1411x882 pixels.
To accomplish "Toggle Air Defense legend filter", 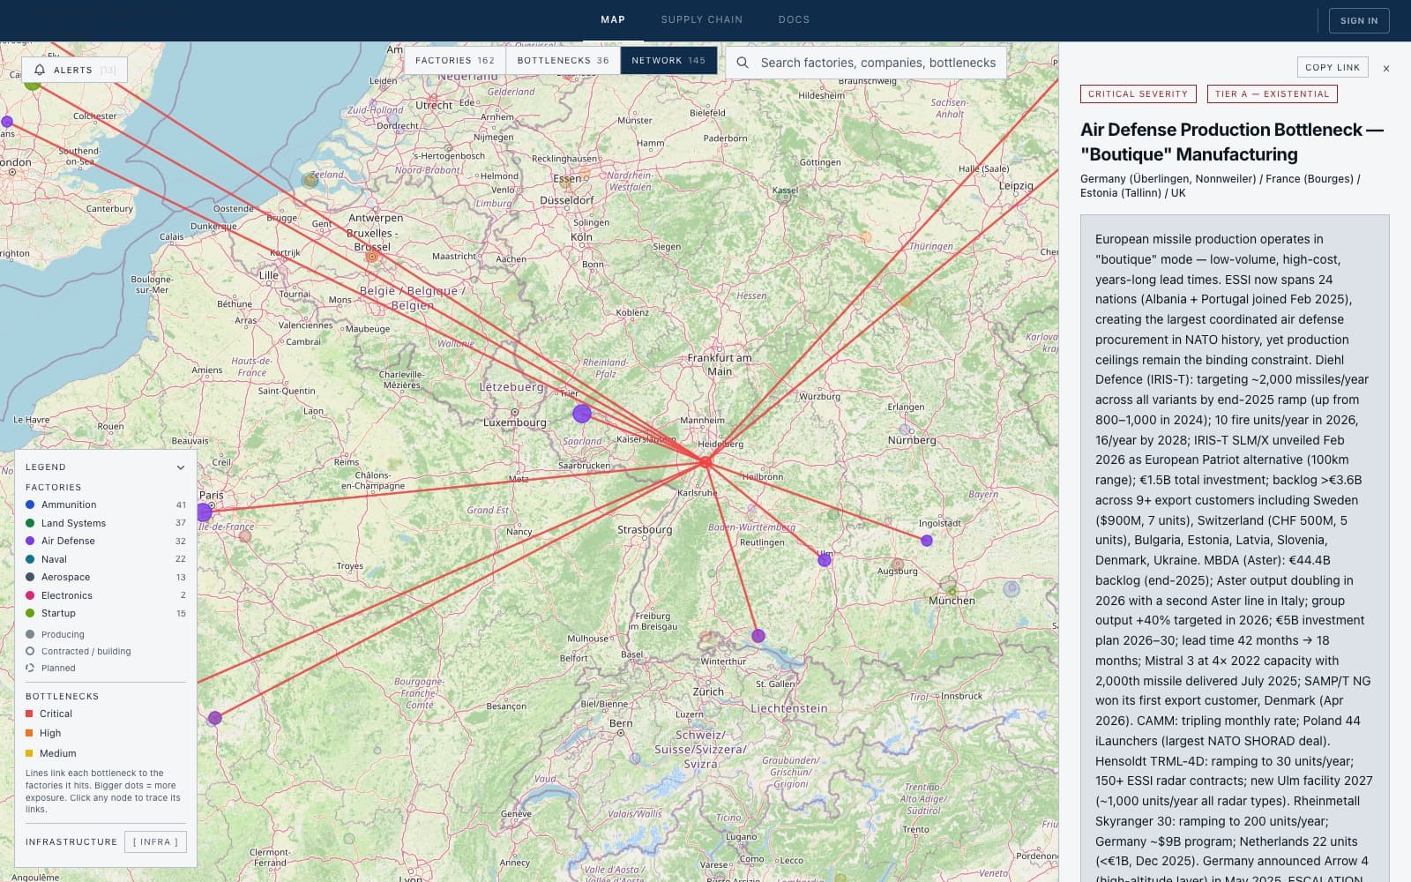I will point(106,541).
